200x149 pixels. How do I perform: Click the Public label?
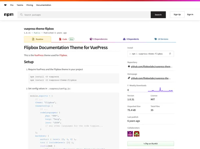tap(37, 33)
